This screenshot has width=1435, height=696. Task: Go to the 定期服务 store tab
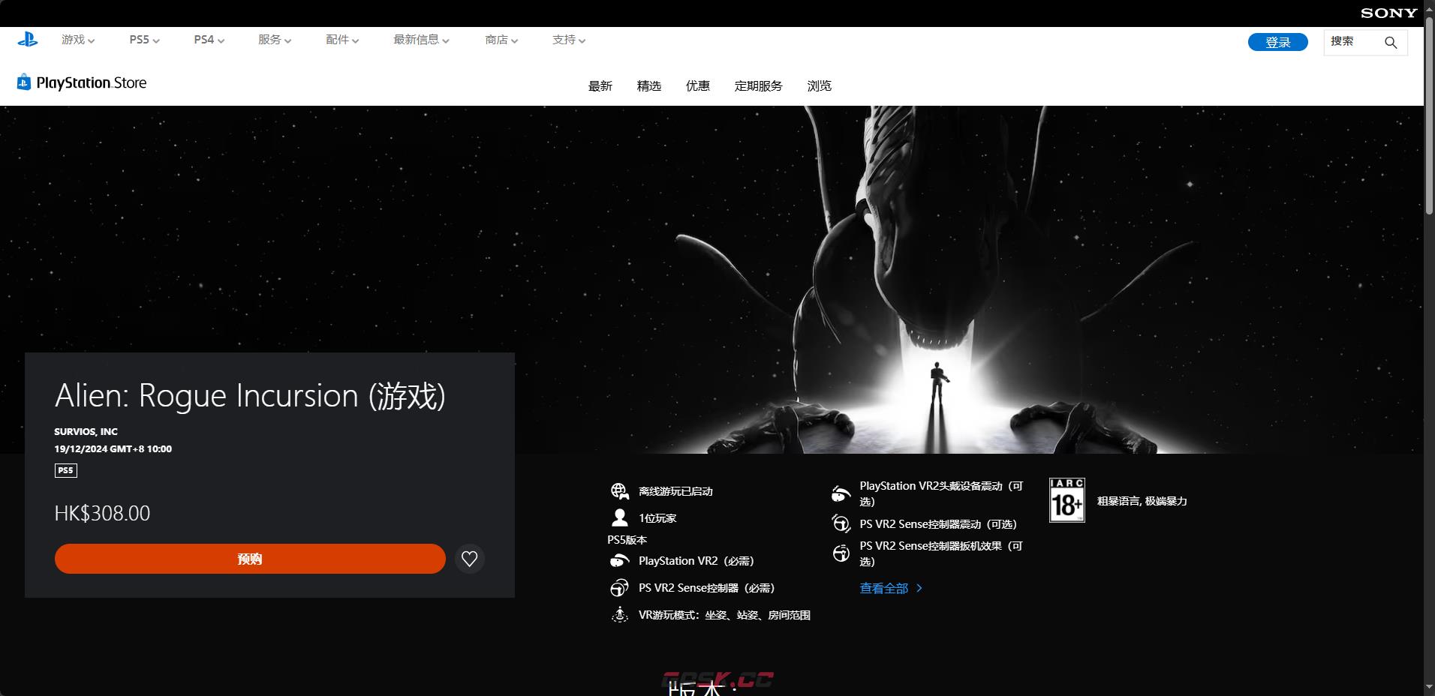click(758, 86)
